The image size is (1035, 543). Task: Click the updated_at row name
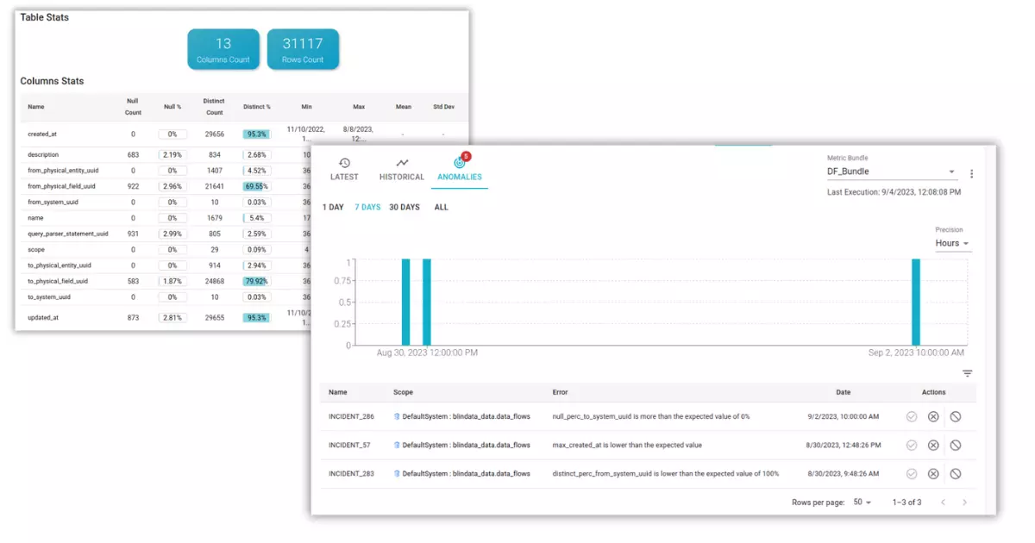42,317
